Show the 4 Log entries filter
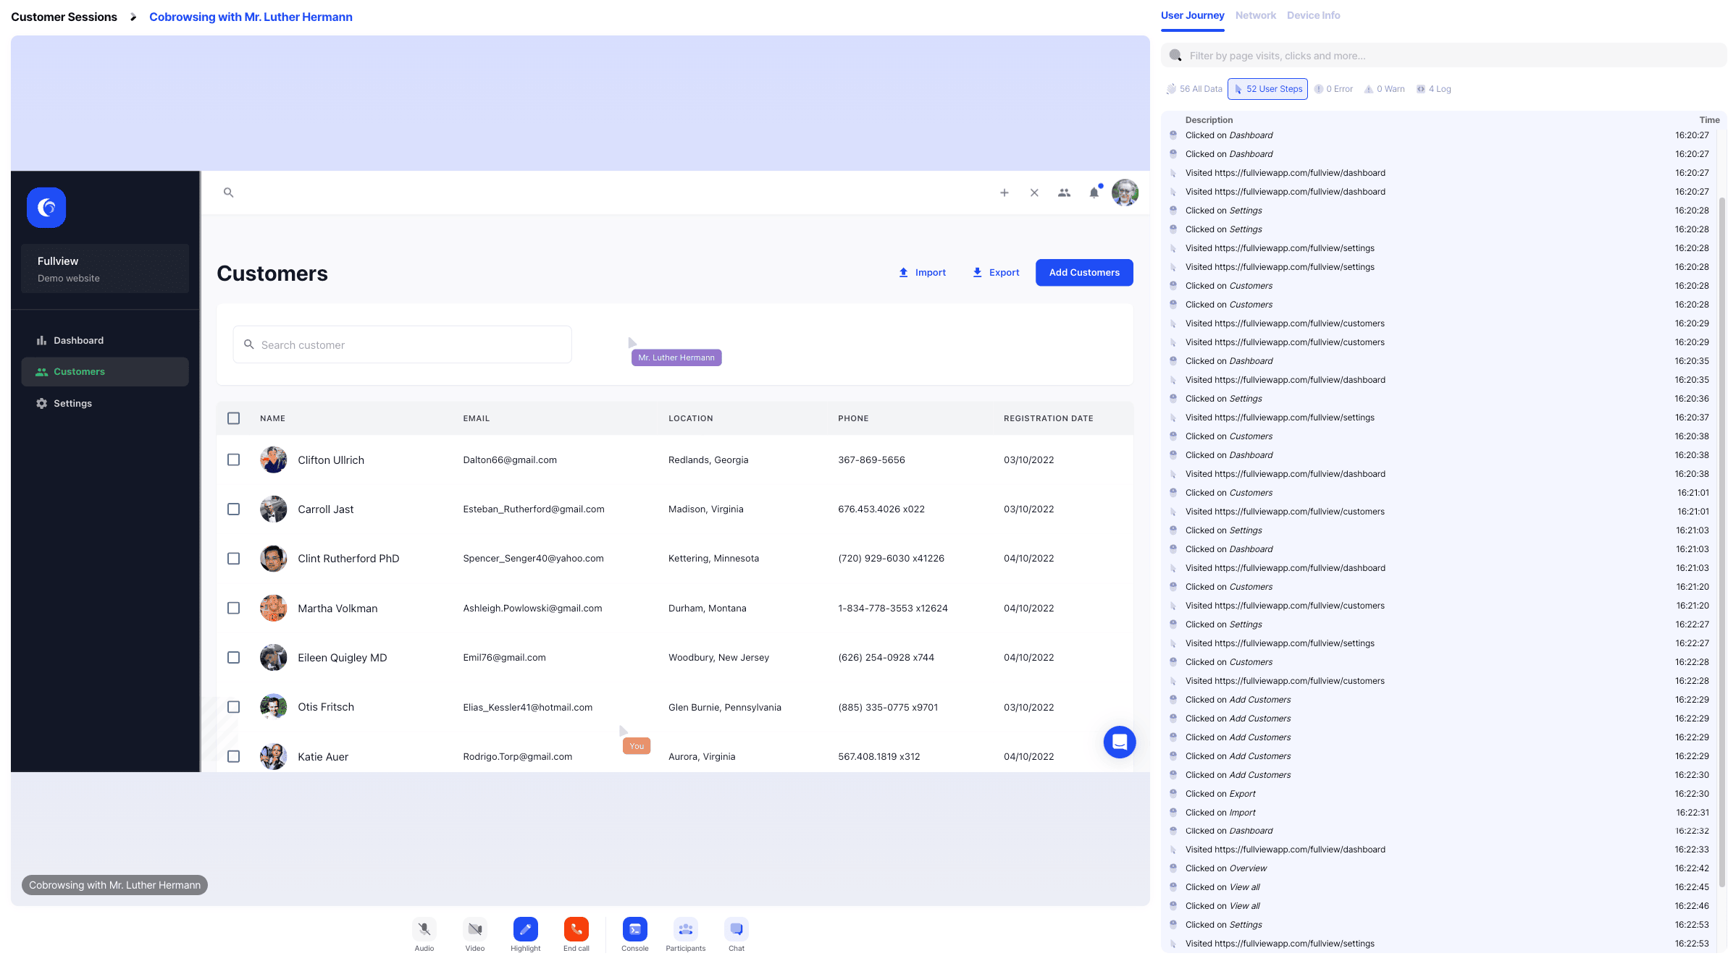1728x961 pixels. coord(1434,89)
